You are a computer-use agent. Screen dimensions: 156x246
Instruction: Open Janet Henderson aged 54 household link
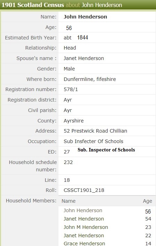84,219
